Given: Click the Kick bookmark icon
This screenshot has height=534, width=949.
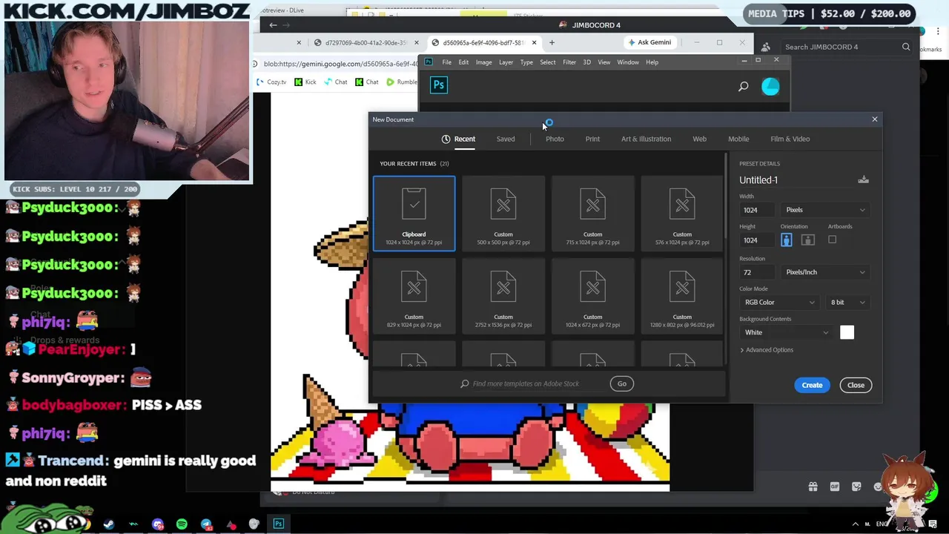Looking at the screenshot, I should pyautogui.click(x=299, y=82).
